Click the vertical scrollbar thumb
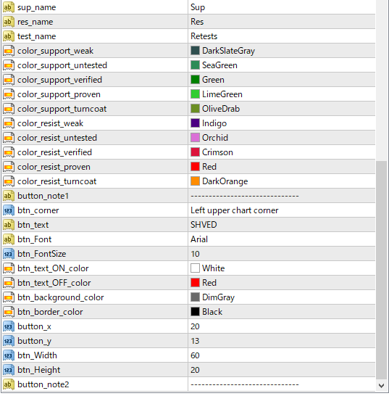This screenshot has height=396, width=389. [382, 270]
